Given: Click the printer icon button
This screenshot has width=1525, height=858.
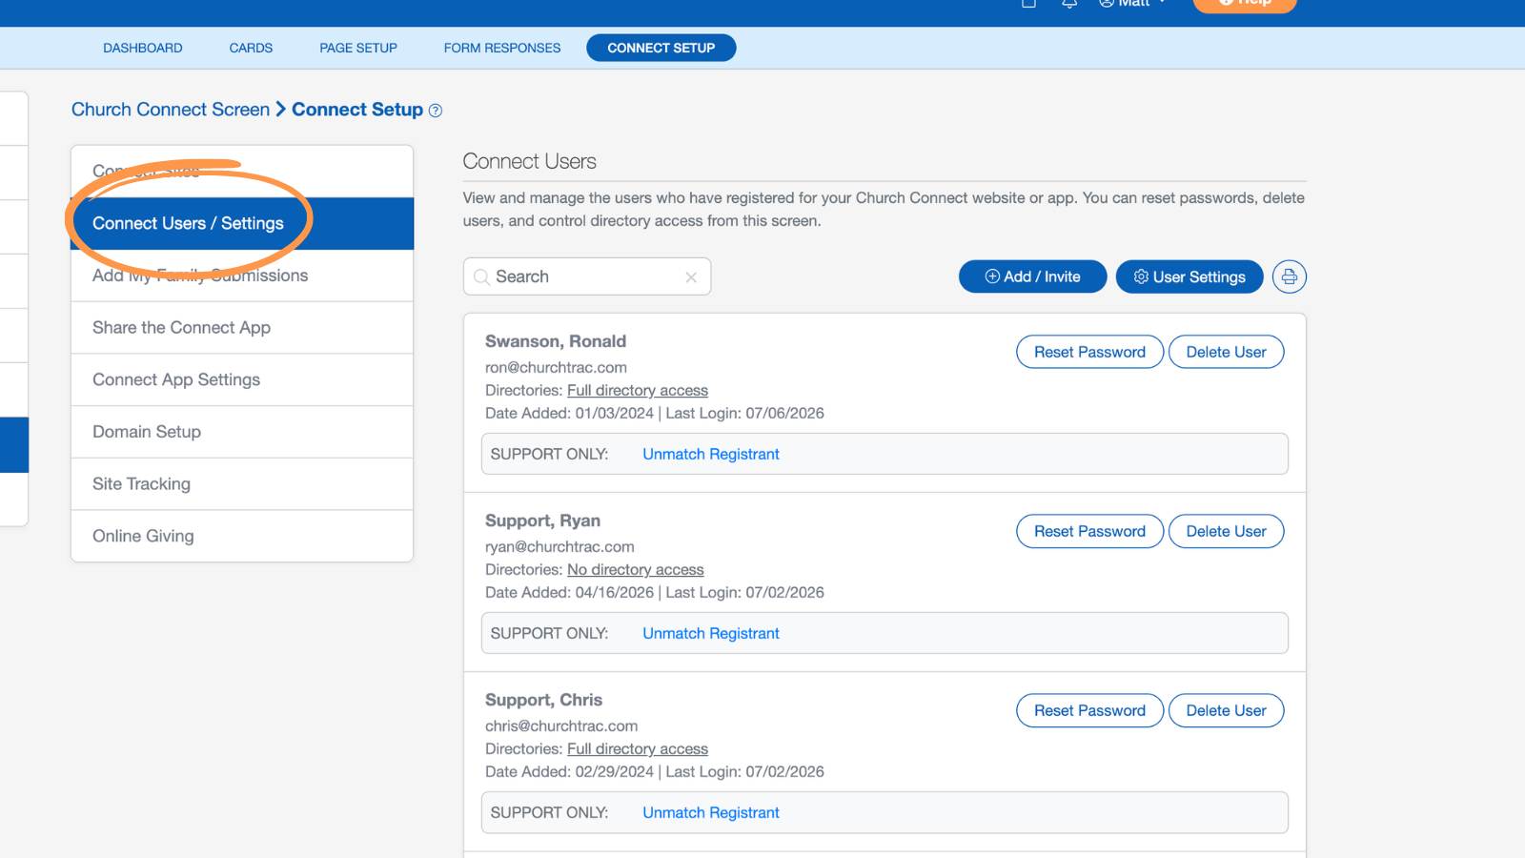Looking at the screenshot, I should click(1289, 276).
